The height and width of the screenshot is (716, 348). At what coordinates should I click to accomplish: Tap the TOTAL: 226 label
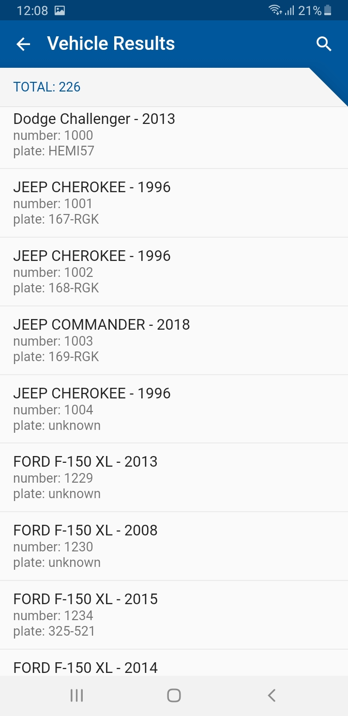47,87
